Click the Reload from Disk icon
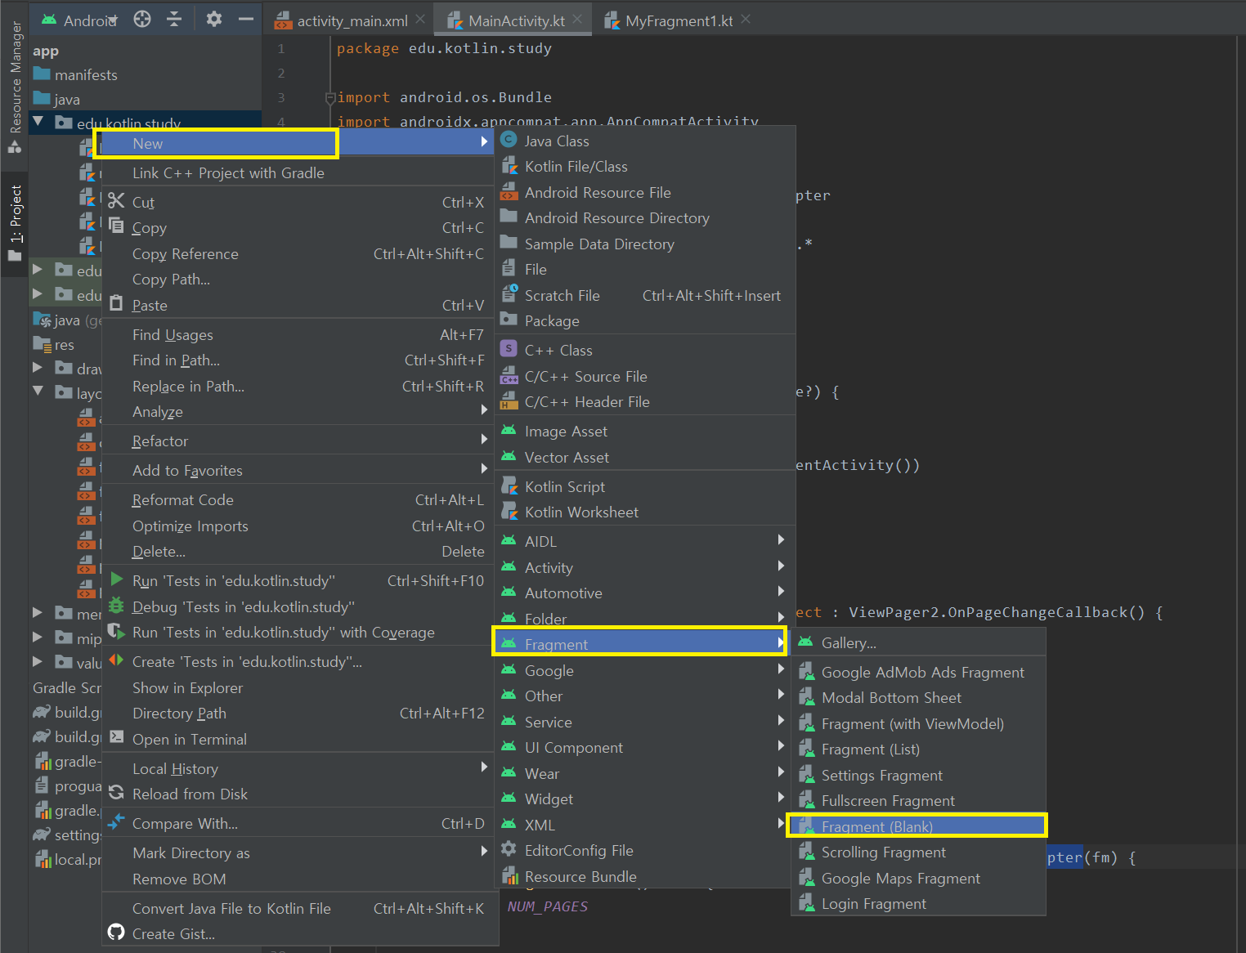Screen dimensions: 1246x953 (x=117, y=793)
